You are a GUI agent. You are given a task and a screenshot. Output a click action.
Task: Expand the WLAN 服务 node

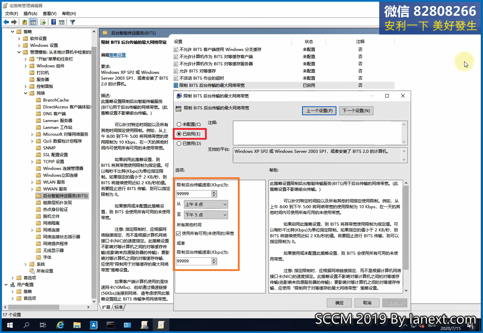[32, 182]
